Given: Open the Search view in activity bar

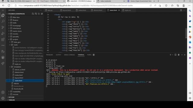Looking at the screenshot, I should [x=3, y=21].
